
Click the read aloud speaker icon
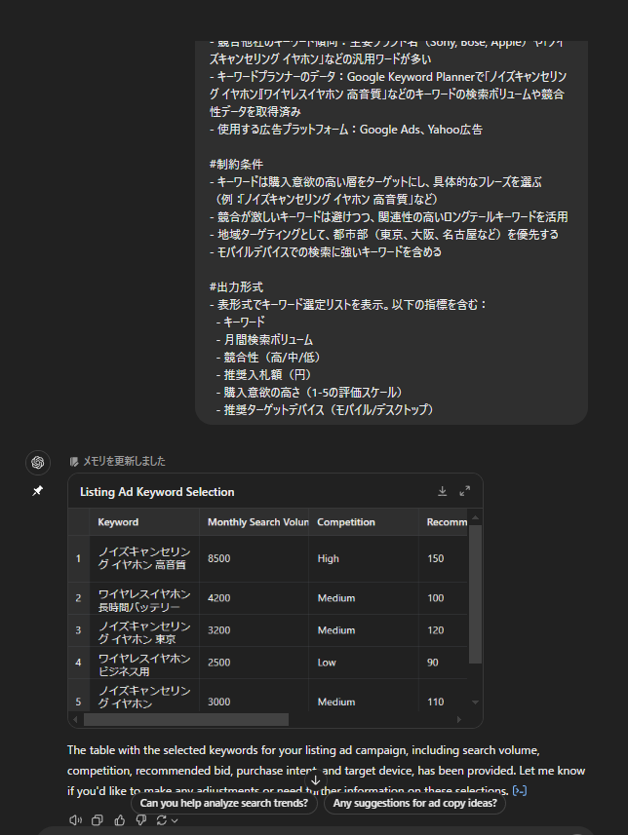pyautogui.click(x=76, y=820)
